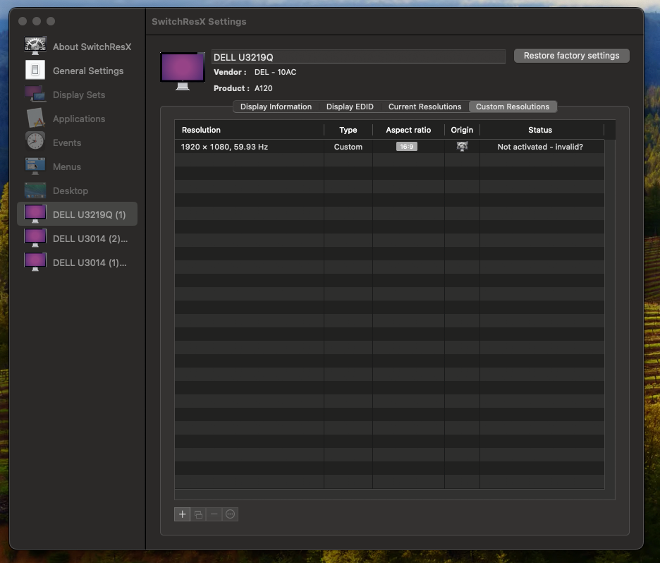Viewport: 660px width, 563px height.
Task: Click the duplicate resolution icon
Action: point(198,514)
